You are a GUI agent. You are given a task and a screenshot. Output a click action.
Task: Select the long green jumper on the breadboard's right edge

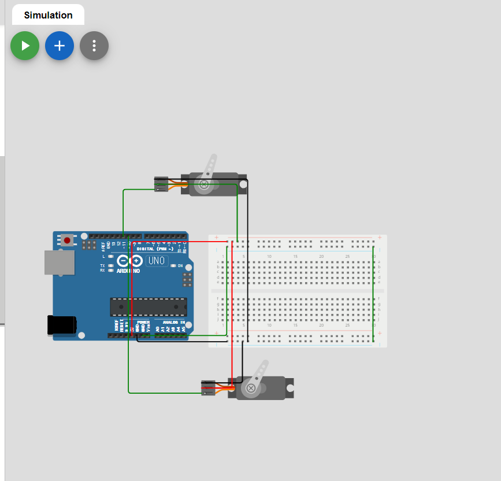(373, 294)
